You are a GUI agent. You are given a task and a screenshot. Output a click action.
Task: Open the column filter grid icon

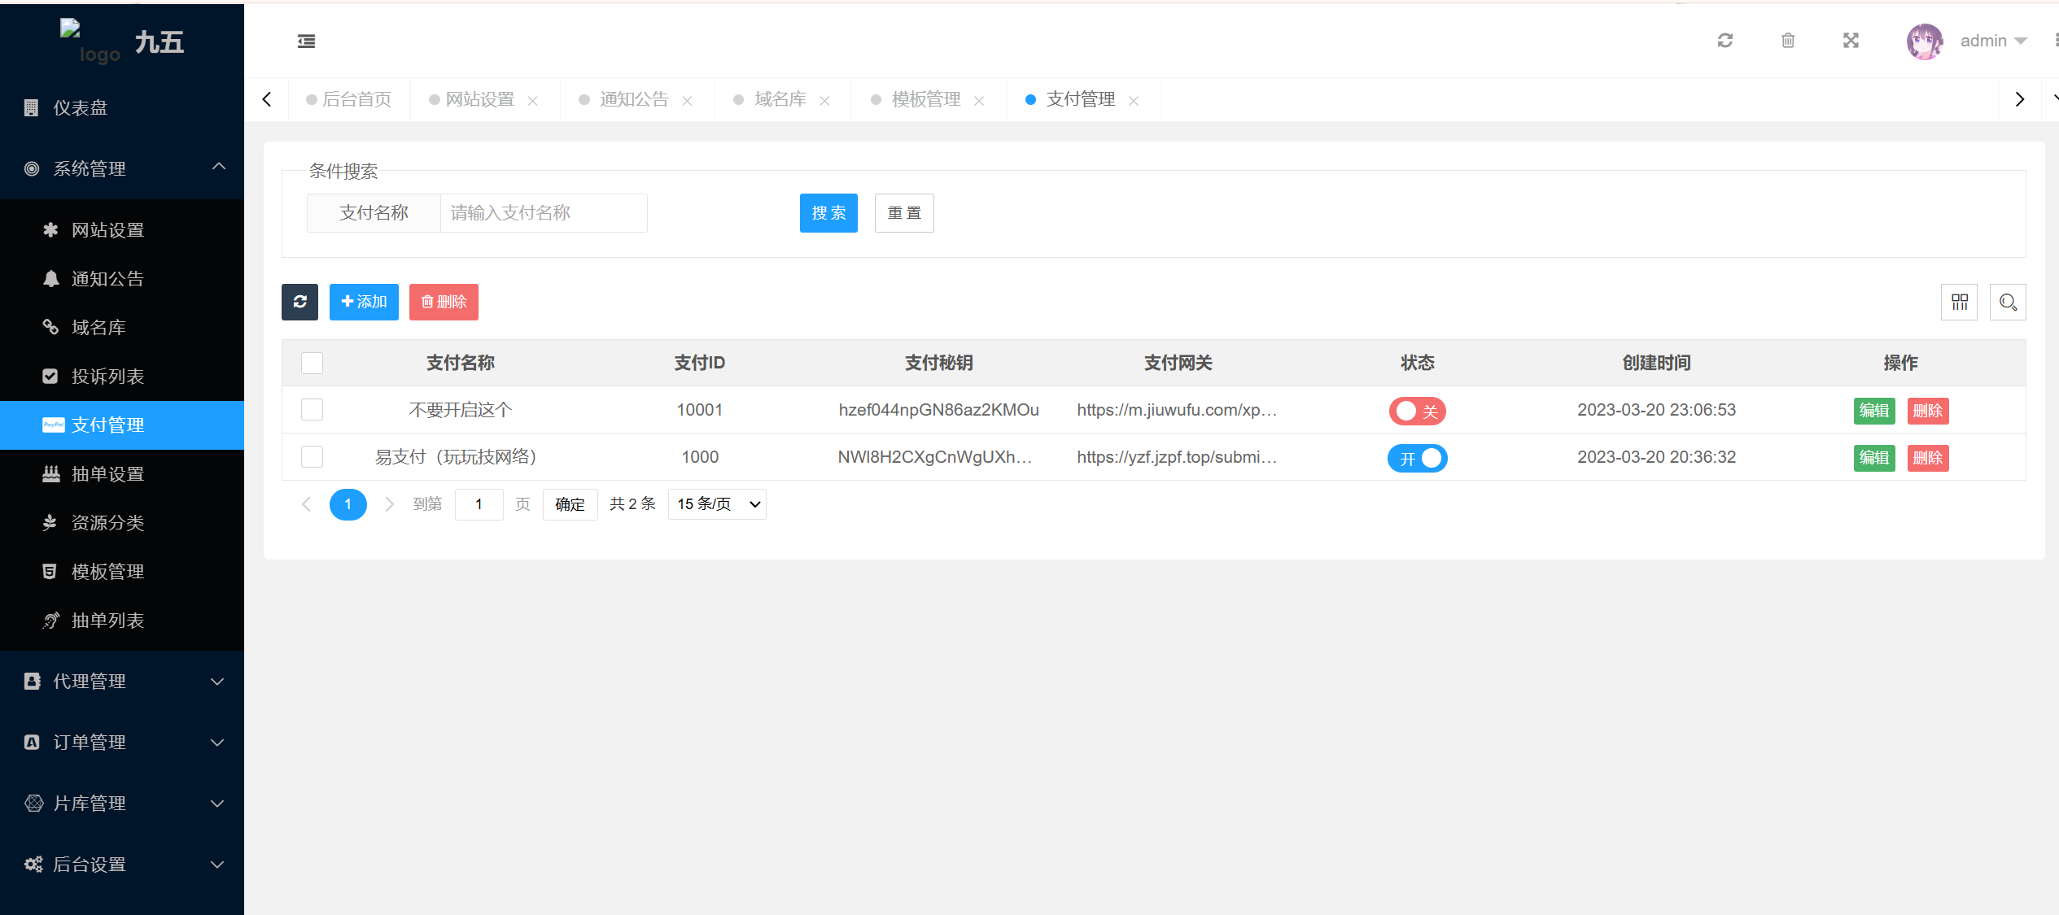[1959, 303]
